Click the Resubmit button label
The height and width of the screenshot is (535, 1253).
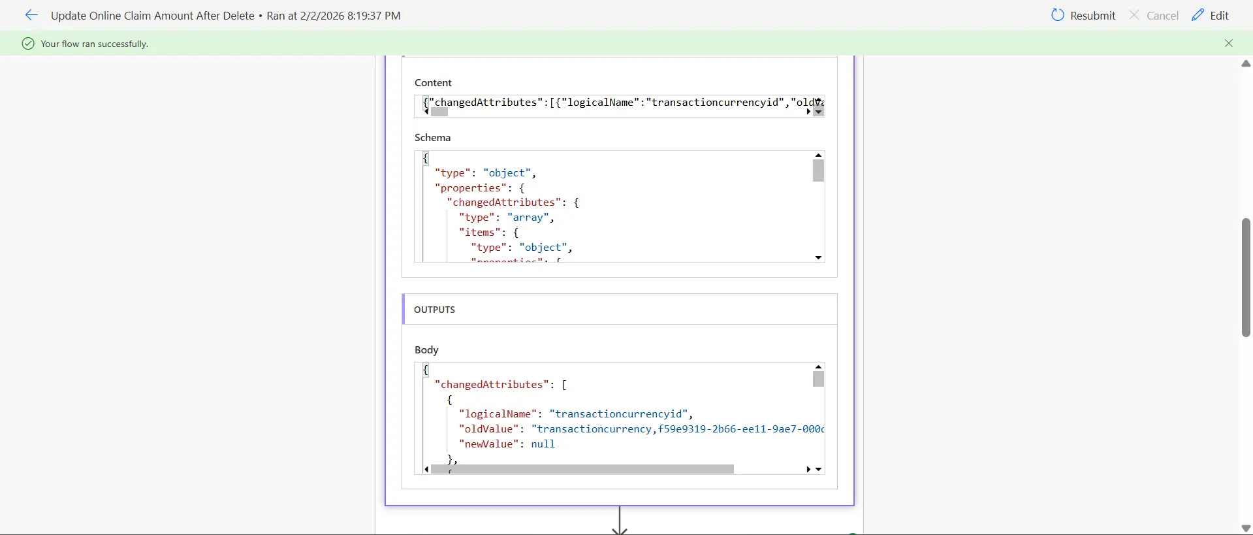pos(1093,16)
